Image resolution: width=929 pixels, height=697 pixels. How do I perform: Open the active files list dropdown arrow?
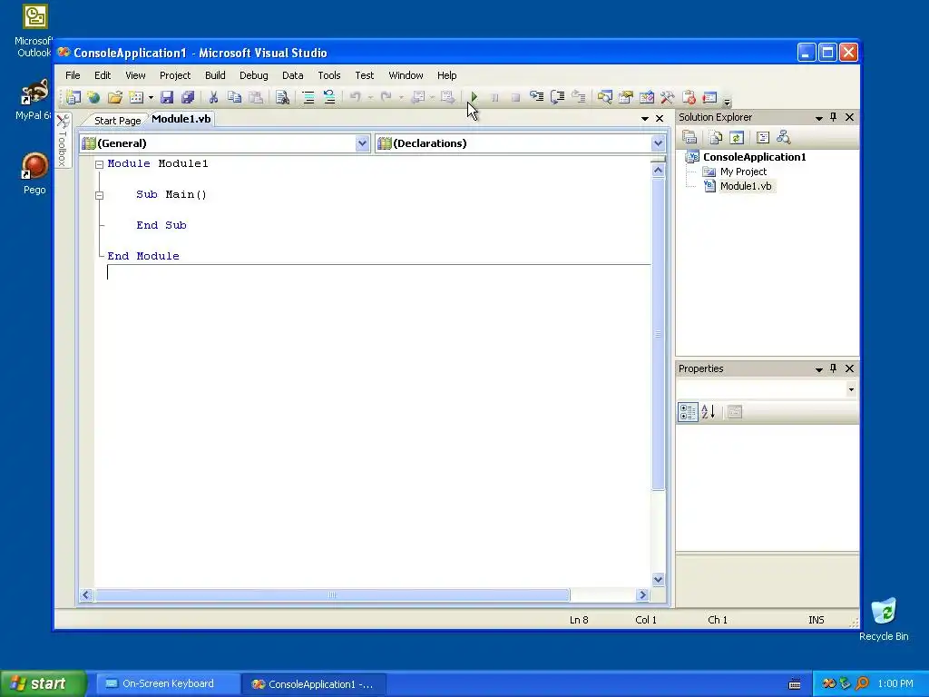click(645, 119)
